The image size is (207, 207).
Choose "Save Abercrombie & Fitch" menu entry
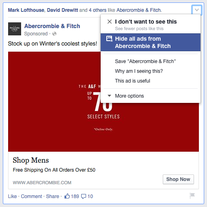145,61
